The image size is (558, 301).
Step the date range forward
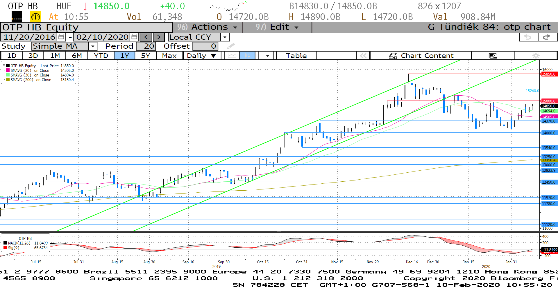(159, 37)
